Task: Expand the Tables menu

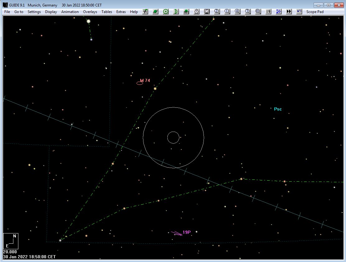Action: [x=107, y=12]
